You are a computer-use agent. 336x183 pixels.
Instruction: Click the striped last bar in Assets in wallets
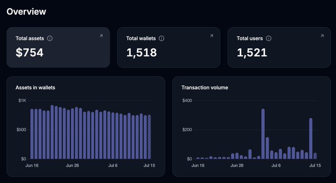[x=149, y=137]
